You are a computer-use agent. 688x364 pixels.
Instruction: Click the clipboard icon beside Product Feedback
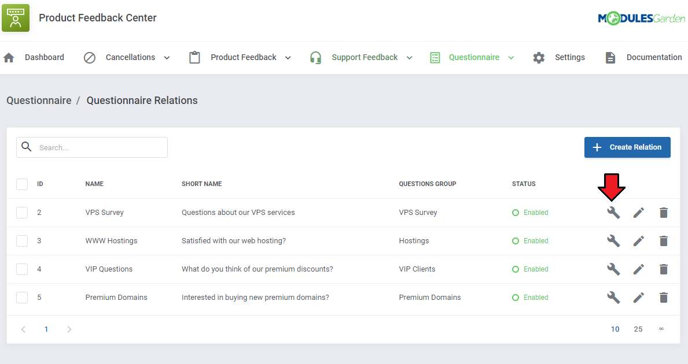pos(194,57)
